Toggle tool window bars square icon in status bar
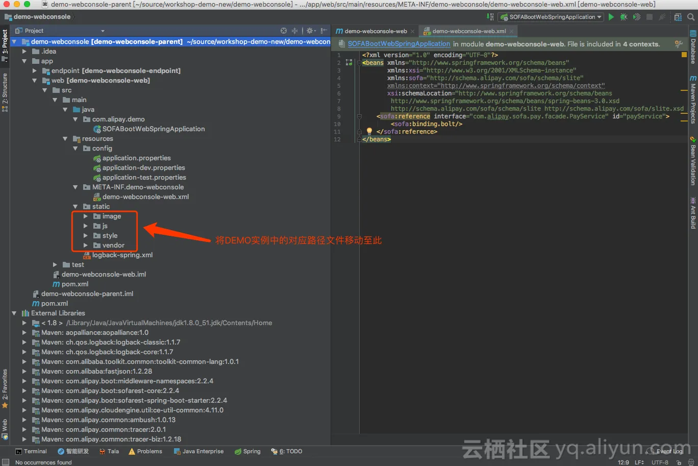The height and width of the screenshot is (466, 698). pyautogui.click(x=6, y=462)
